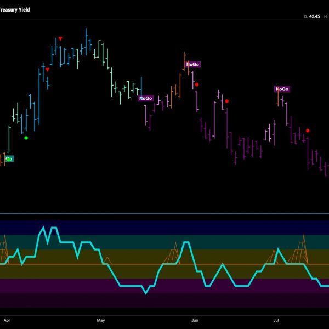Click the Jul date axis label

coord(276,320)
